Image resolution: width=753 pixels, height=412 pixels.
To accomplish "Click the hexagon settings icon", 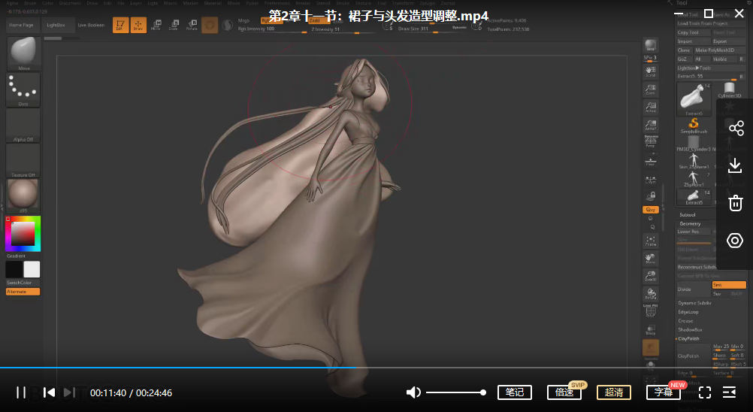I will 735,241.
